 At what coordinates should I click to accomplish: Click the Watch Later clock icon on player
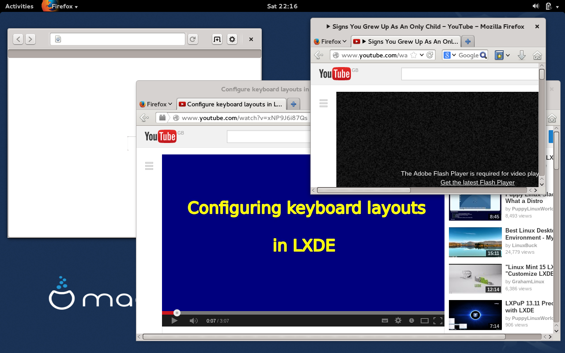coord(411,321)
